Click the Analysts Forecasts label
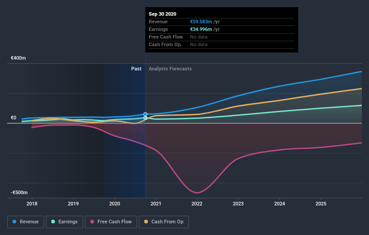The image size is (369, 235). 170,69
